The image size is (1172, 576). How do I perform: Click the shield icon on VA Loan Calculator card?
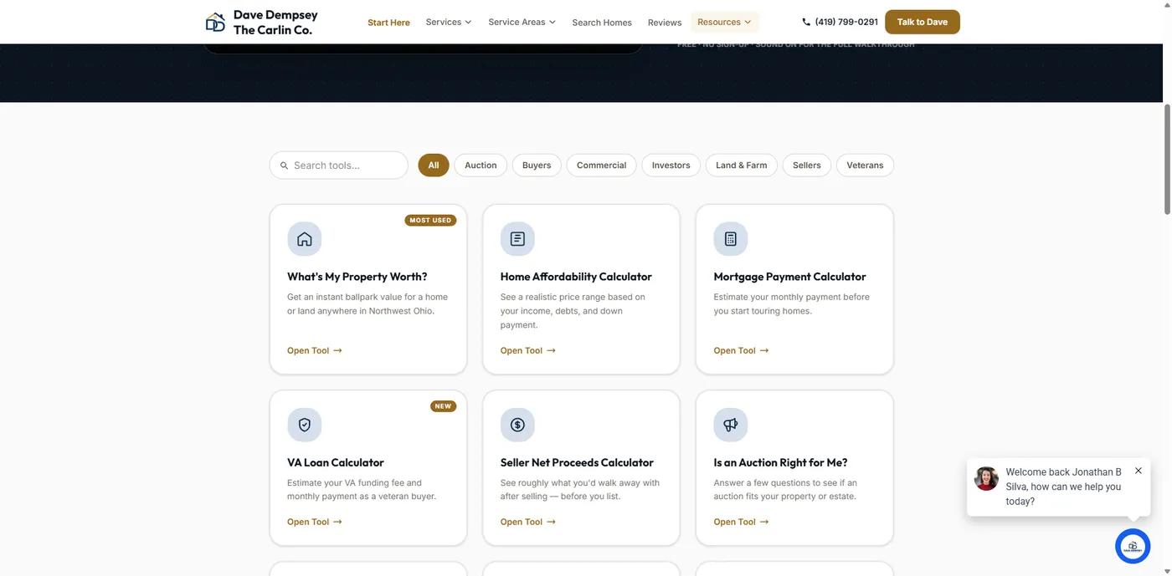(305, 425)
